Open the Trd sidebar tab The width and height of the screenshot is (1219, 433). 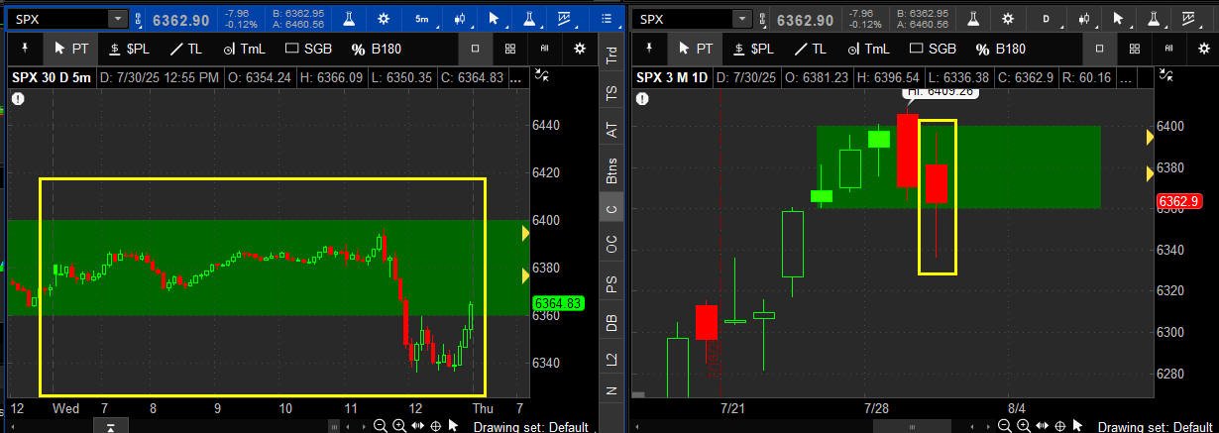(x=611, y=54)
